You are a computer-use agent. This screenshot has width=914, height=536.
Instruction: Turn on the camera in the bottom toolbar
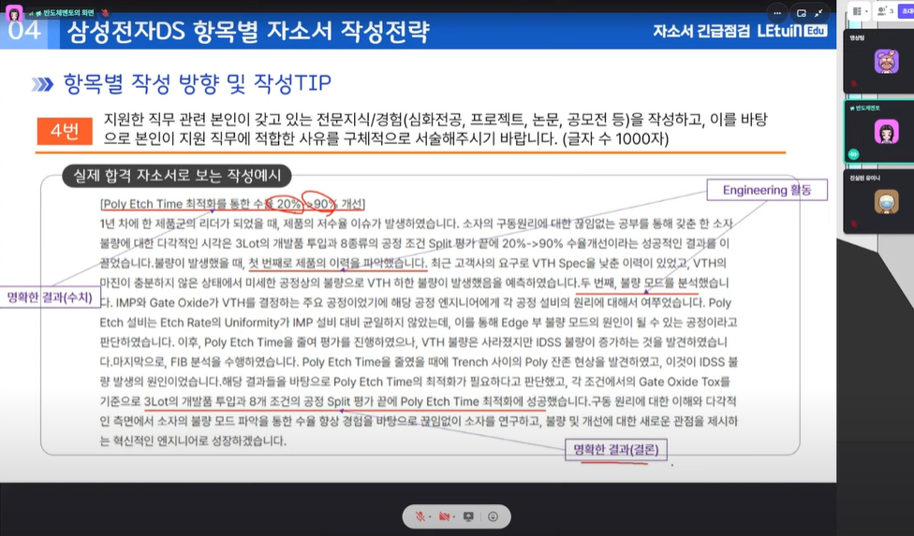pos(444,516)
